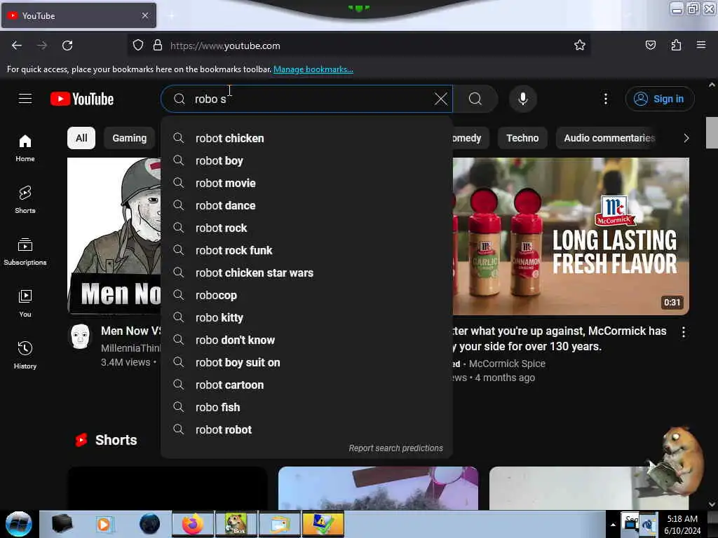The width and height of the screenshot is (718, 538).
Task: View site info via the padlock icon
Action: click(158, 46)
